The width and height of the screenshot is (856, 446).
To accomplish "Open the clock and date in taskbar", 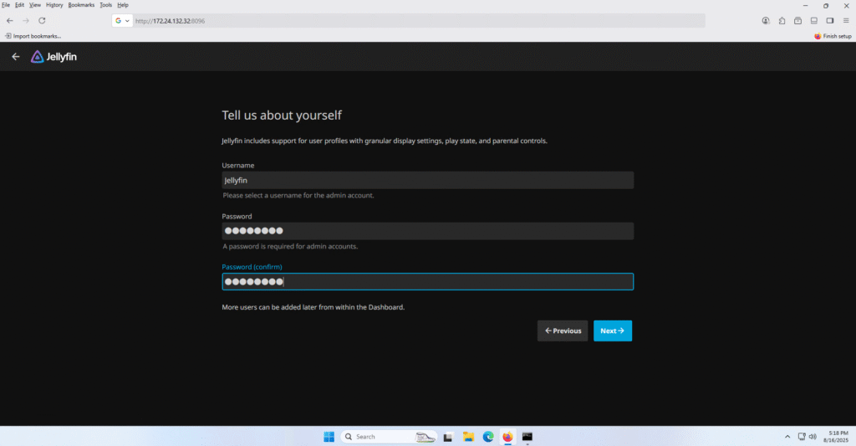I will tap(837, 437).
